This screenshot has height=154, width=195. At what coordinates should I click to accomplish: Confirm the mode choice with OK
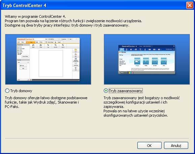pos(149,146)
